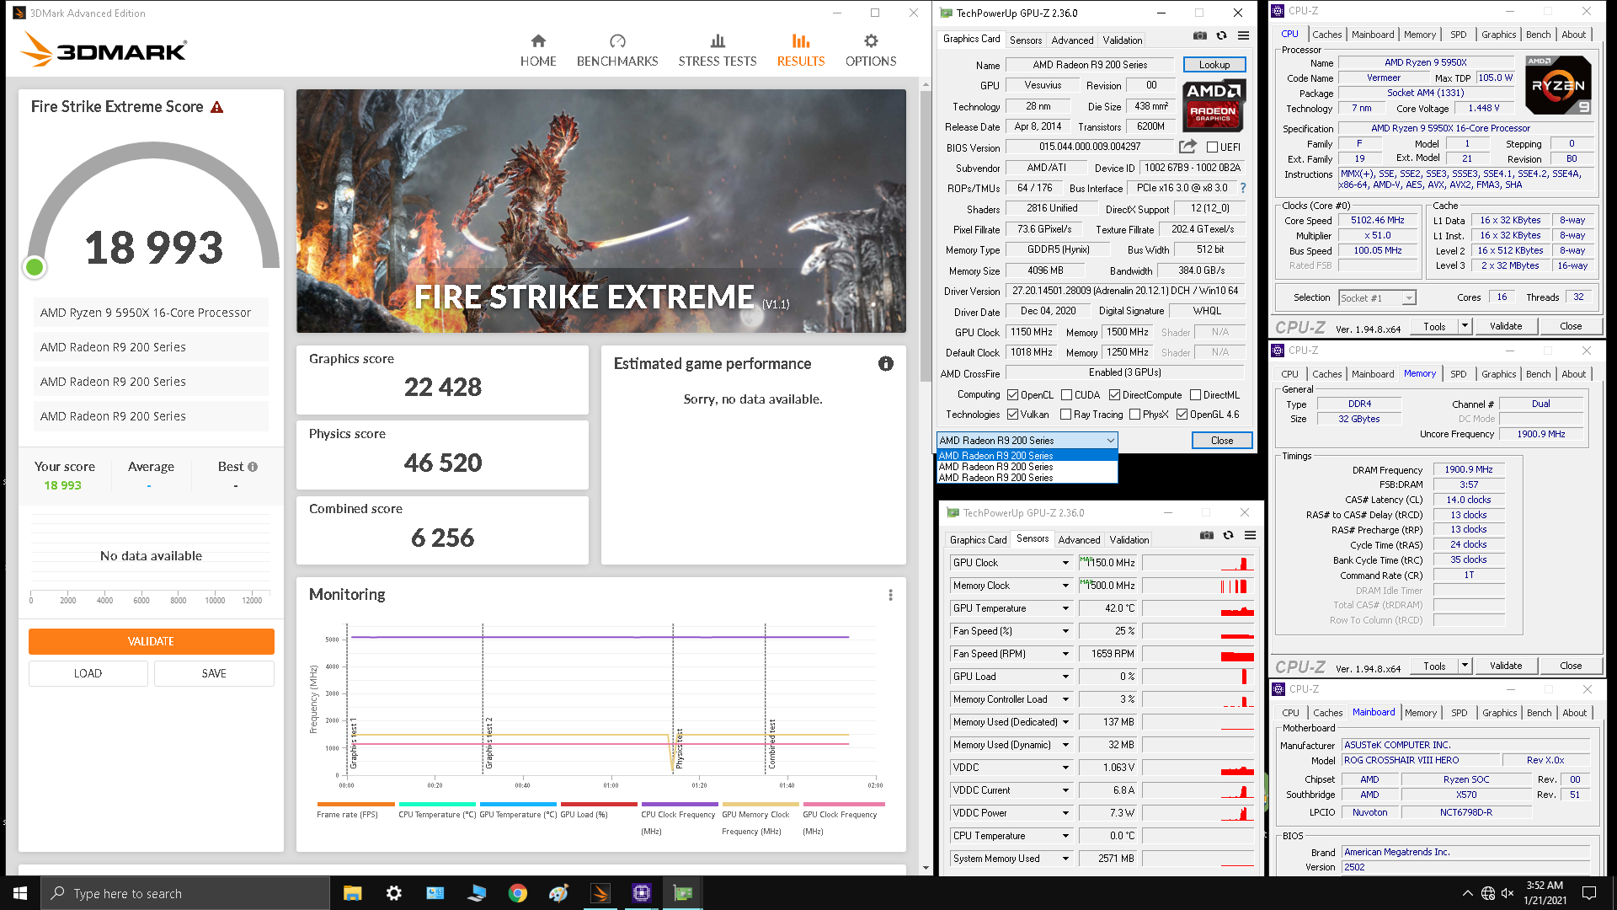Click LOAD button in 3DMark
Image resolution: width=1617 pixels, height=910 pixels.
[88, 673]
